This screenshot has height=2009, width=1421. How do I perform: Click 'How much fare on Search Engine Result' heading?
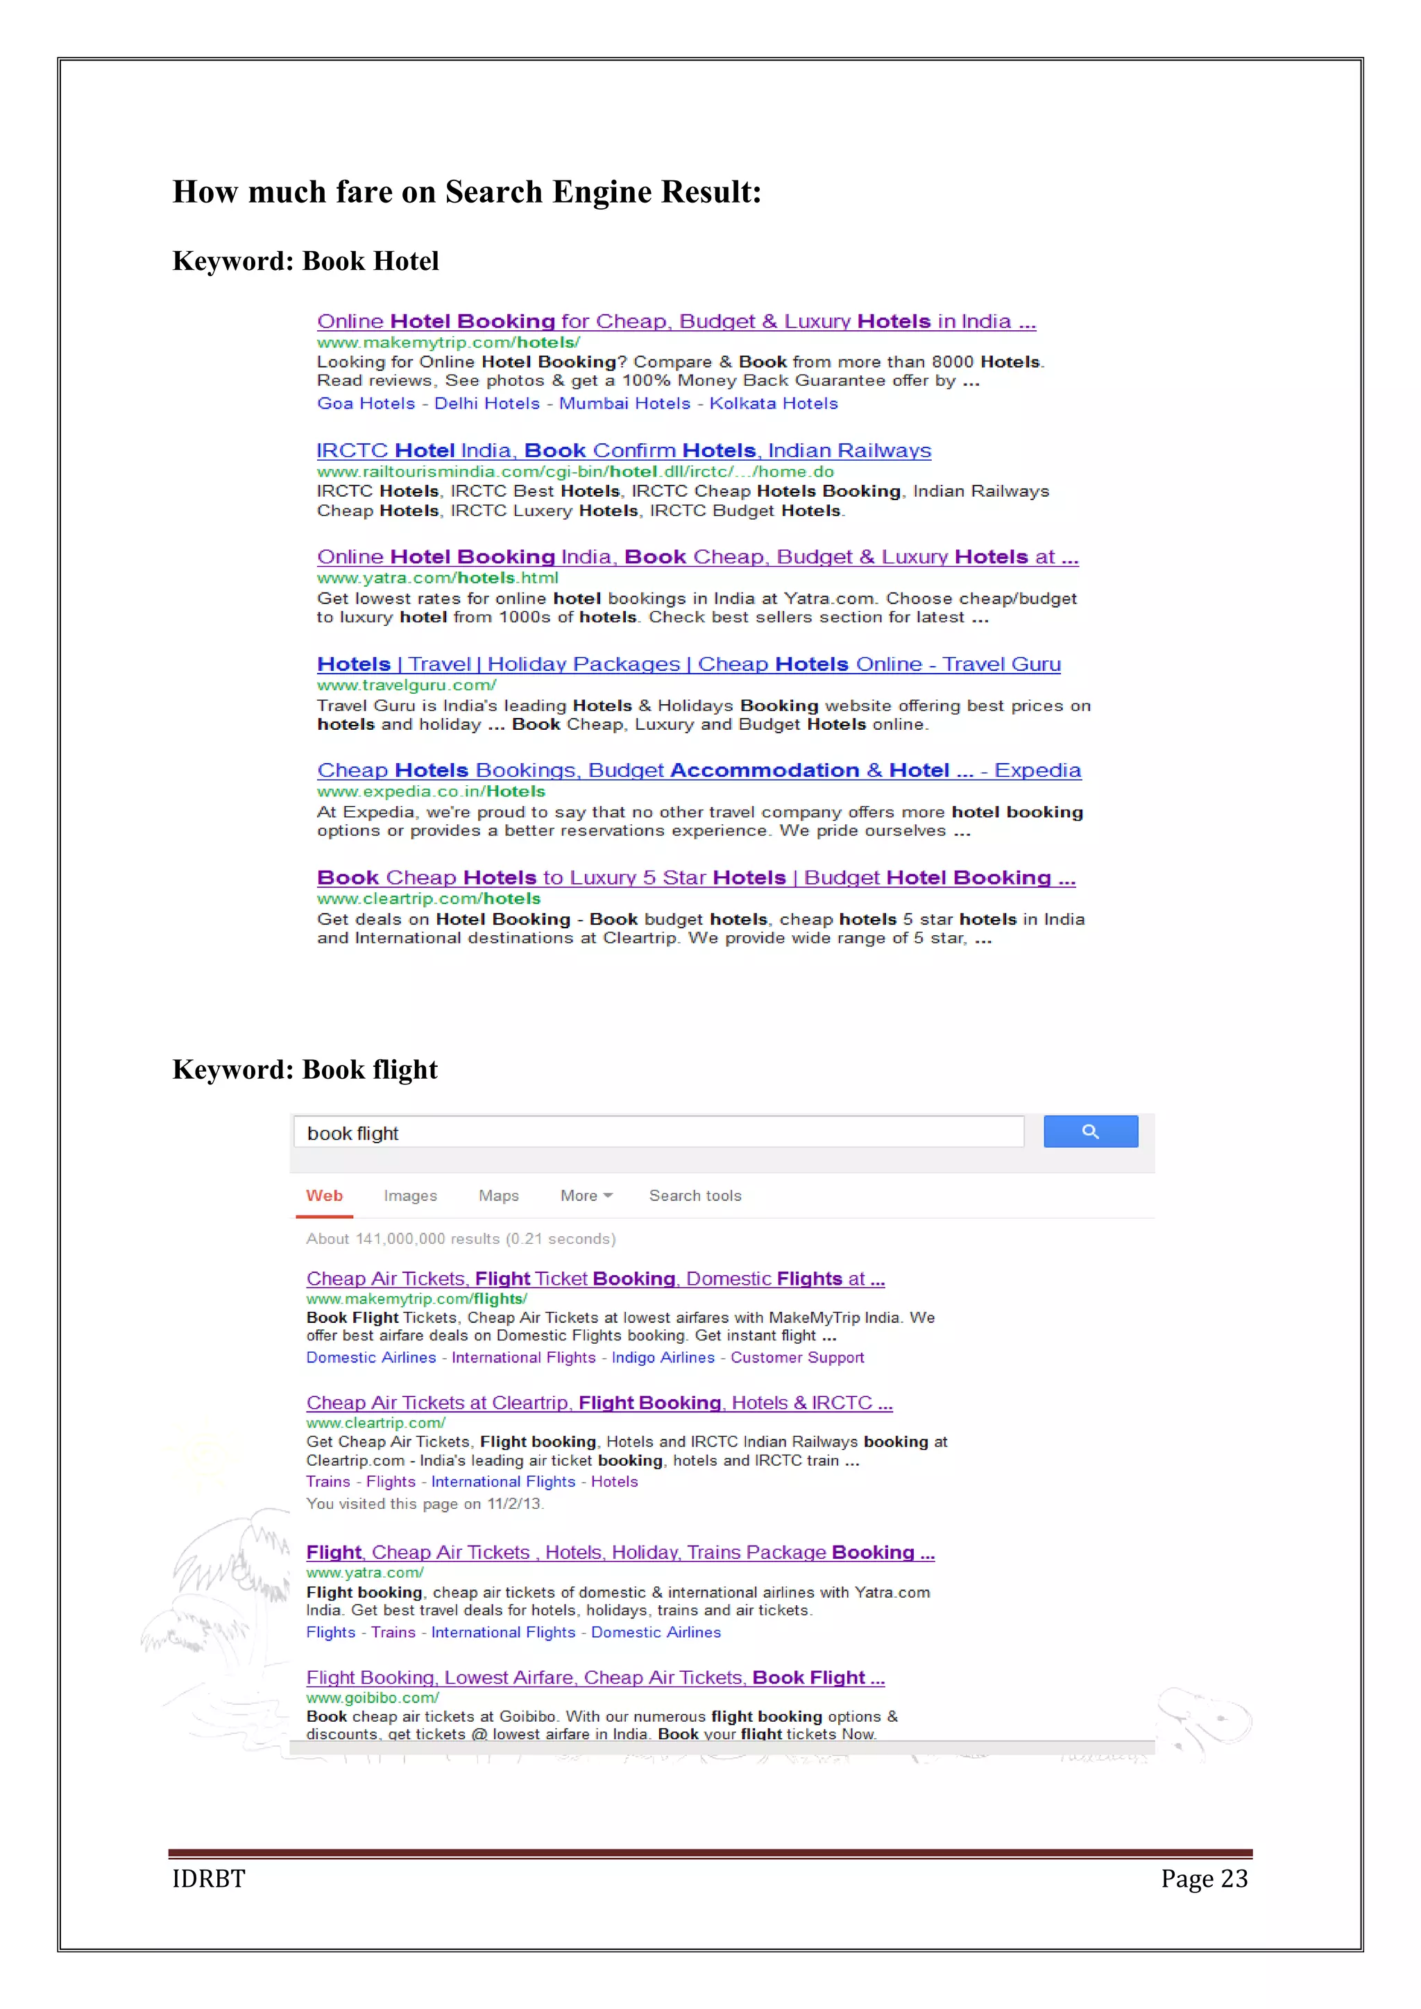[467, 192]
